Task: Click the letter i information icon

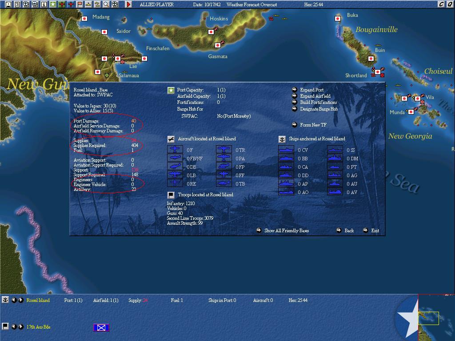Action: (44, 4)
